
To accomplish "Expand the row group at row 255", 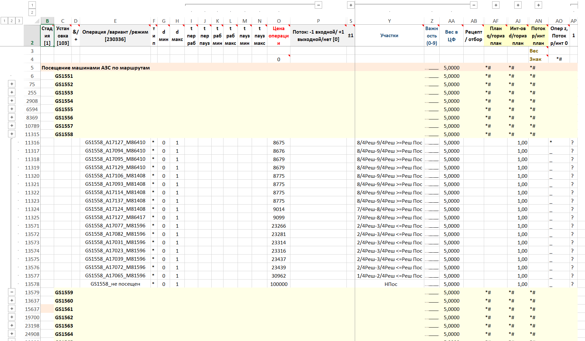I will click(x=12, y=92).
